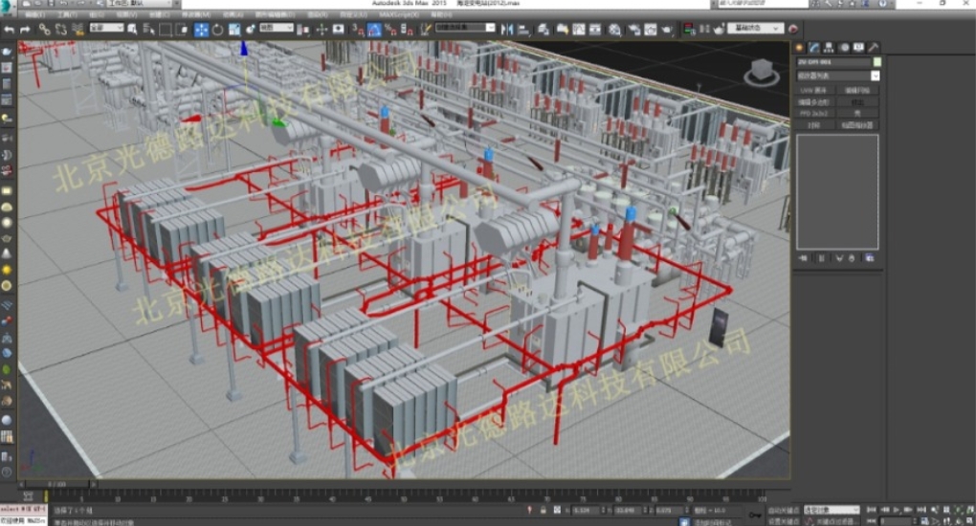Click the FFD modifier button
Screen dimensions: 976x526
point(812,113)
